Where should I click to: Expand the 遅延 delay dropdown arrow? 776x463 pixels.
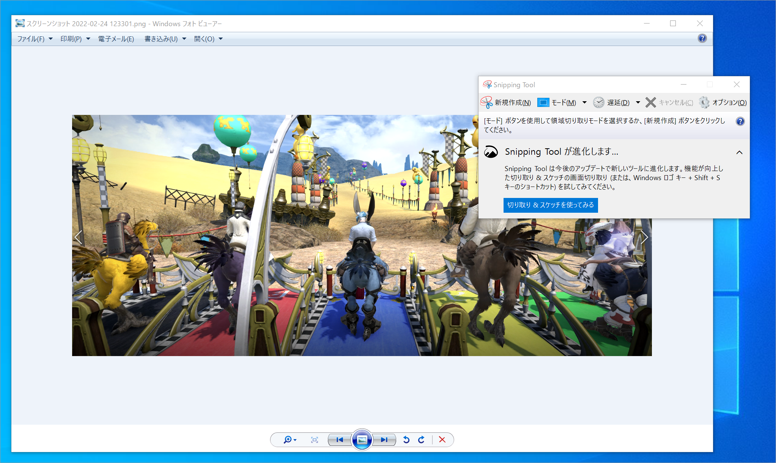[638, 102]
